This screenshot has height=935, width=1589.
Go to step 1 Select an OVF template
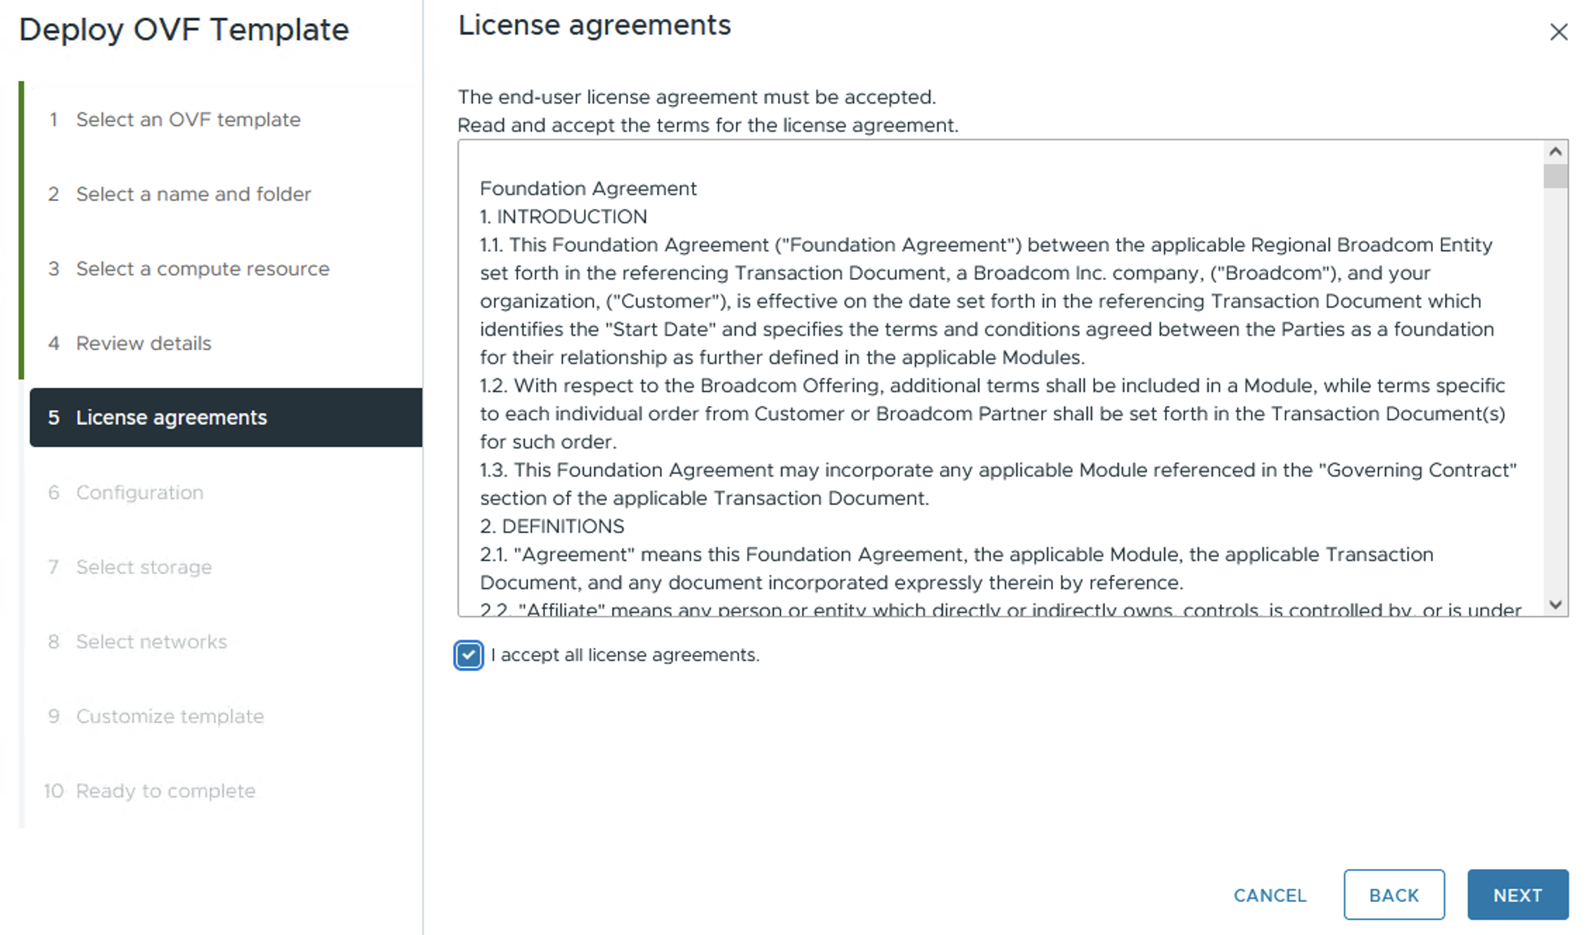point(188,120)
